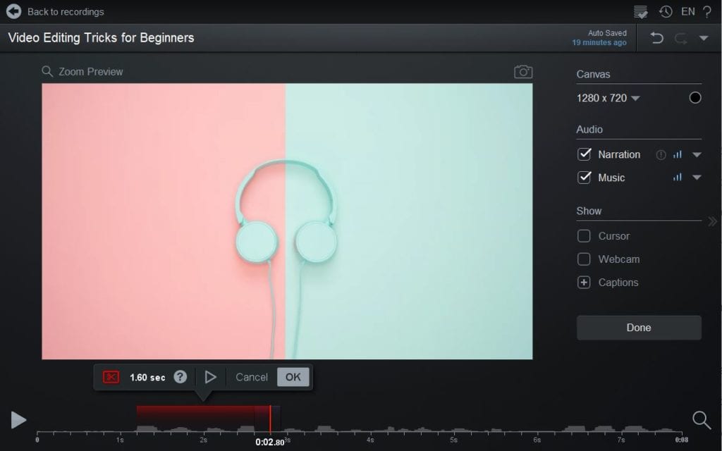Enable the Cursor show checkbox
The image size is (722, 451).
click(x=584, y=236)
